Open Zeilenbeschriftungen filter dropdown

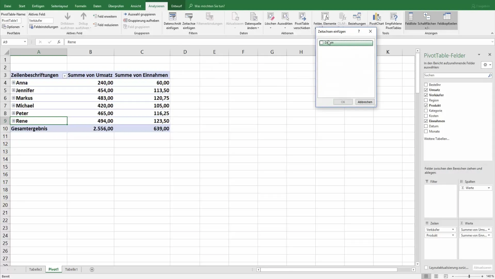(x=65, y=76)
